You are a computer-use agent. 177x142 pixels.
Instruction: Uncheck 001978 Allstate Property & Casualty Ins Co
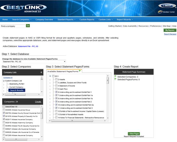4,116
